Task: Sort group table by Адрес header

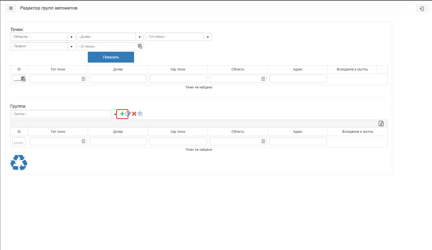Action: pos(298,132)
